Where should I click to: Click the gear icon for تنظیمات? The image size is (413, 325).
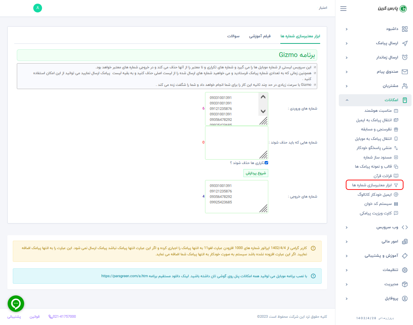point(405,270)
